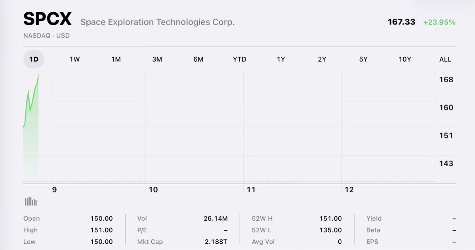Show the 6M chart range

[x=198, y=59]
